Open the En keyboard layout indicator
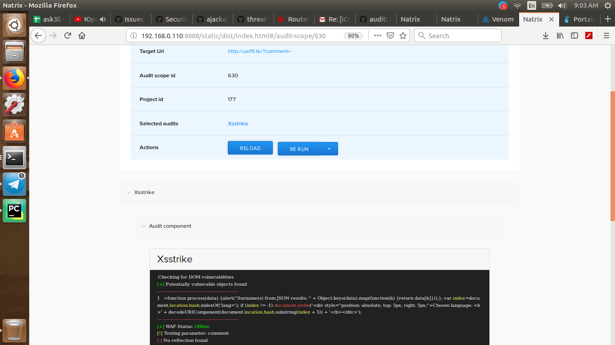This screenshot has height=345, width=615. point(532,5)
